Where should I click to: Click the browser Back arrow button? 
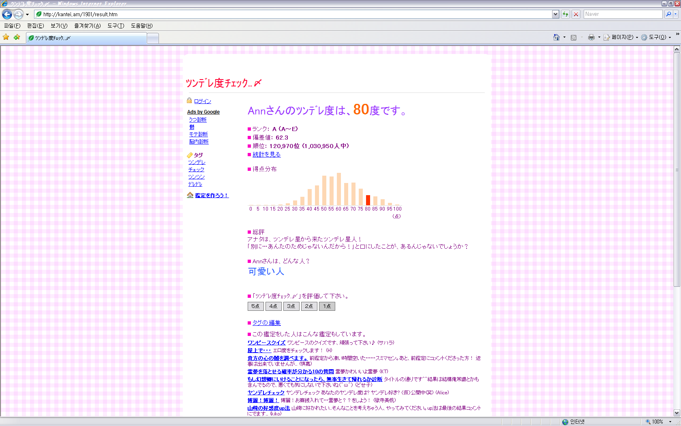pyautogui.click(x=7, y=14)
